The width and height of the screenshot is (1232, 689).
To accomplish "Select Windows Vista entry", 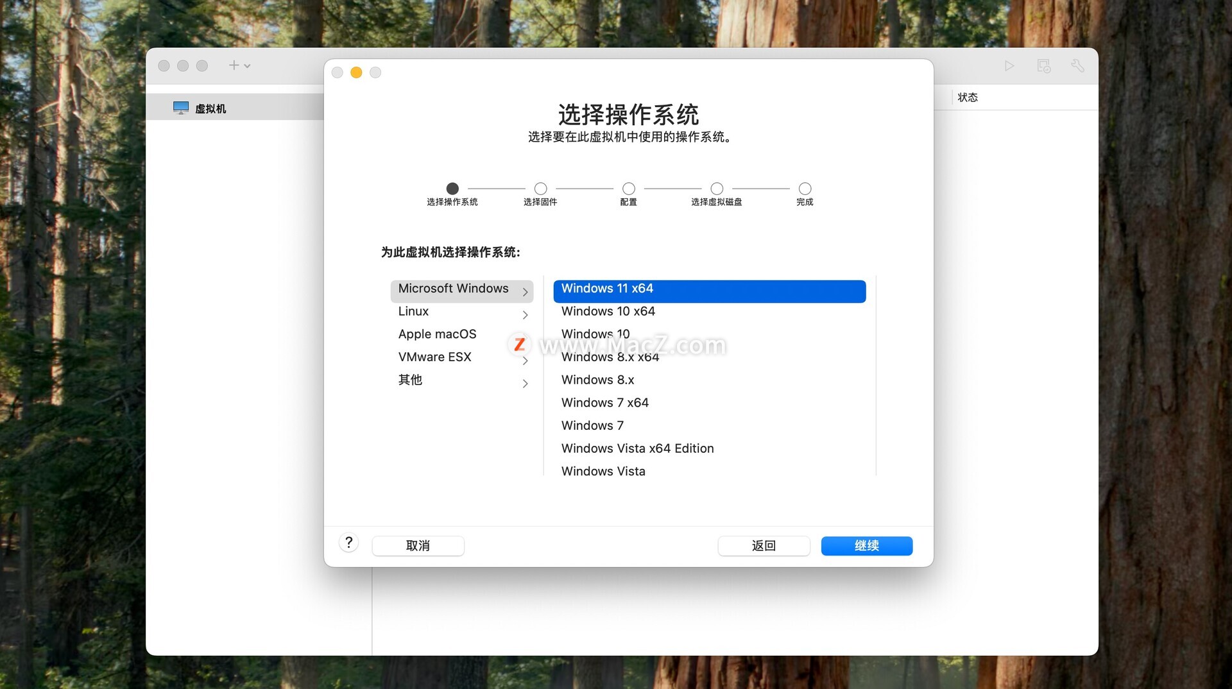I will pos(709,472).
